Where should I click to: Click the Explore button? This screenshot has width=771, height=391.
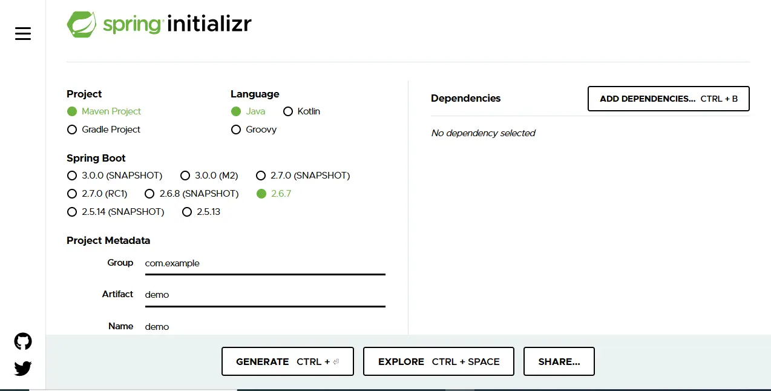point(439,361)
